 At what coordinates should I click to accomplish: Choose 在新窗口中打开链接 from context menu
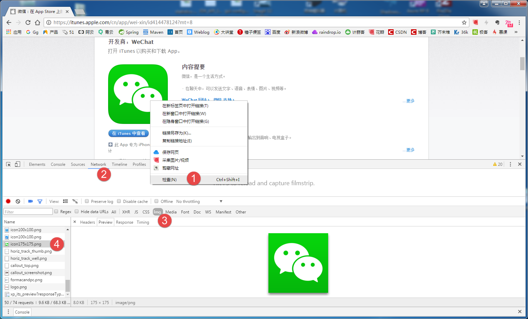[199, 114]
